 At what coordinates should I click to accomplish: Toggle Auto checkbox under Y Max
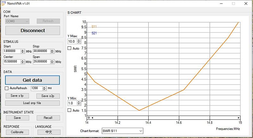70,48
